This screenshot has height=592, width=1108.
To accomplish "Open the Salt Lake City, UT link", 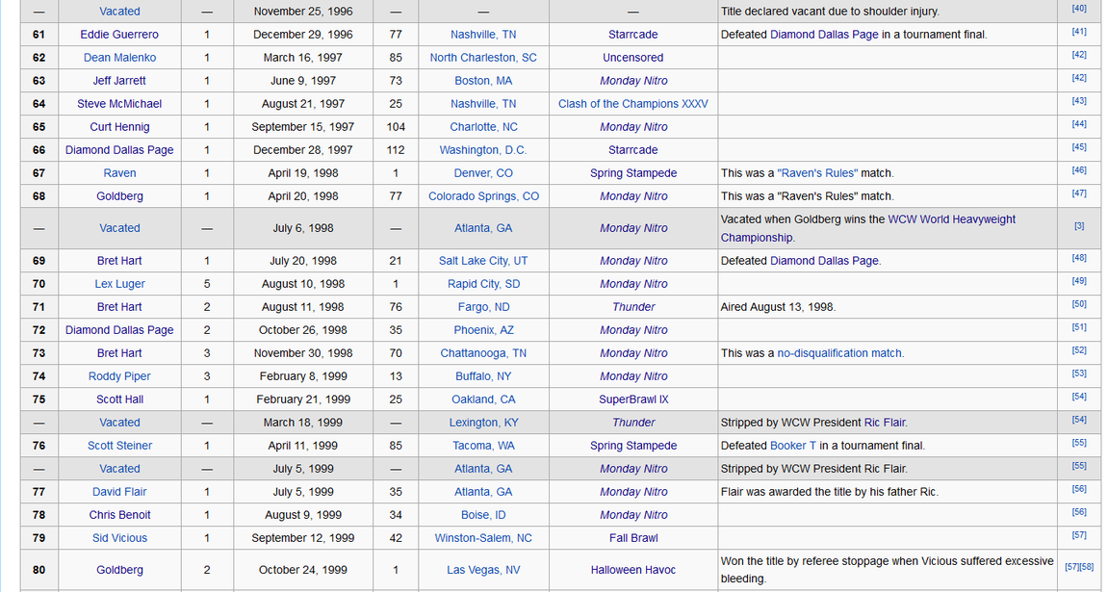I will [x=483, y=261].
